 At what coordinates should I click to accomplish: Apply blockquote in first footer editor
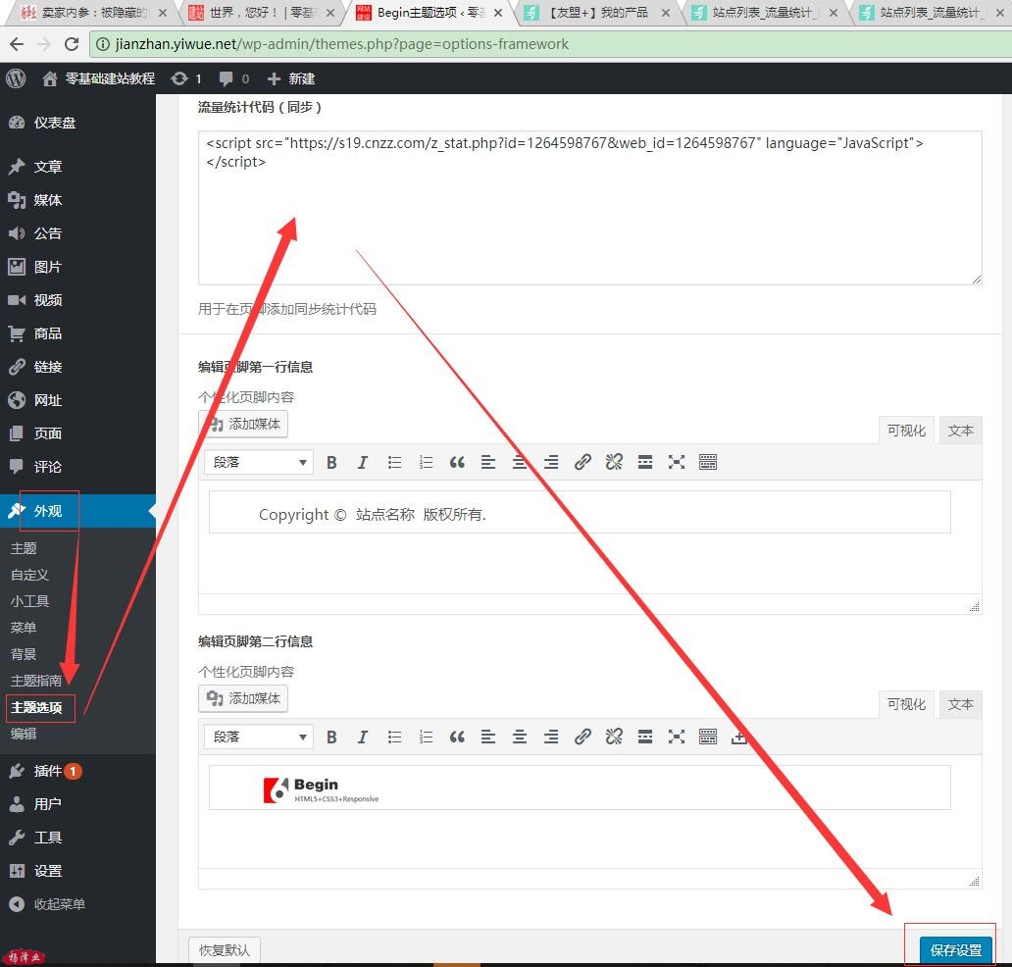pos(457,462)
